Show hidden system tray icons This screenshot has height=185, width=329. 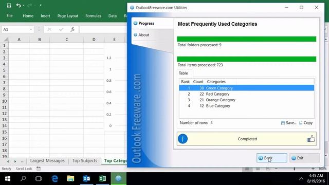[301, 179]
